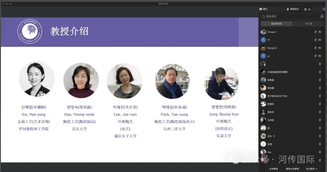
Task: Pop out the members panel
Action: [x=305, y=9]
